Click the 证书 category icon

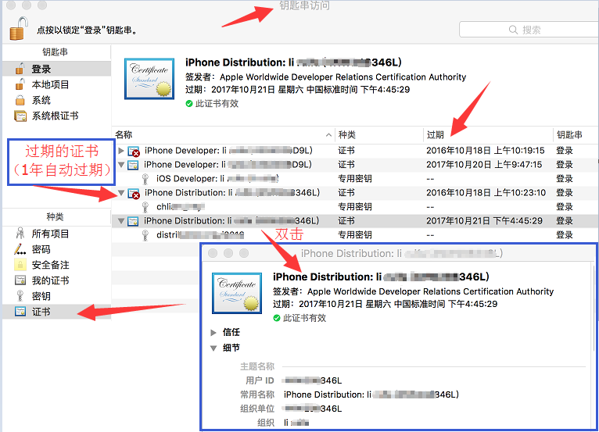(20, 312)
